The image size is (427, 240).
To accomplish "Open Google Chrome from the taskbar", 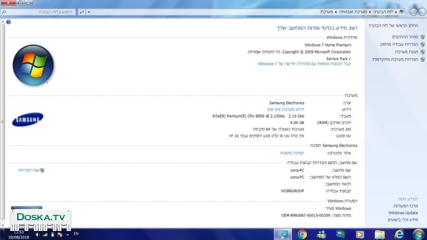I will click(302, 234).
